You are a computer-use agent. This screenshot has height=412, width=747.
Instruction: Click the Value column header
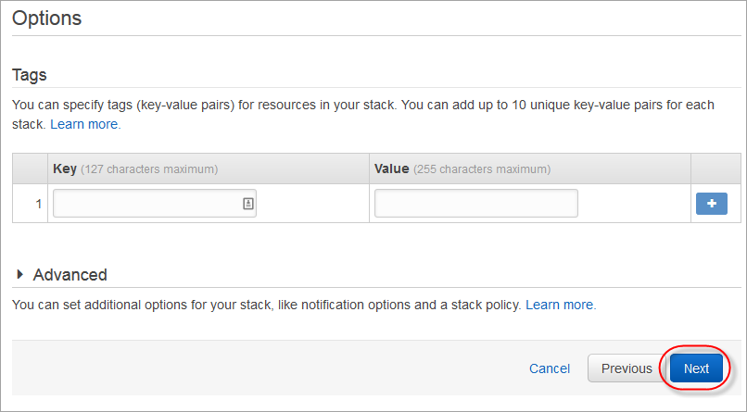point(392,169)
